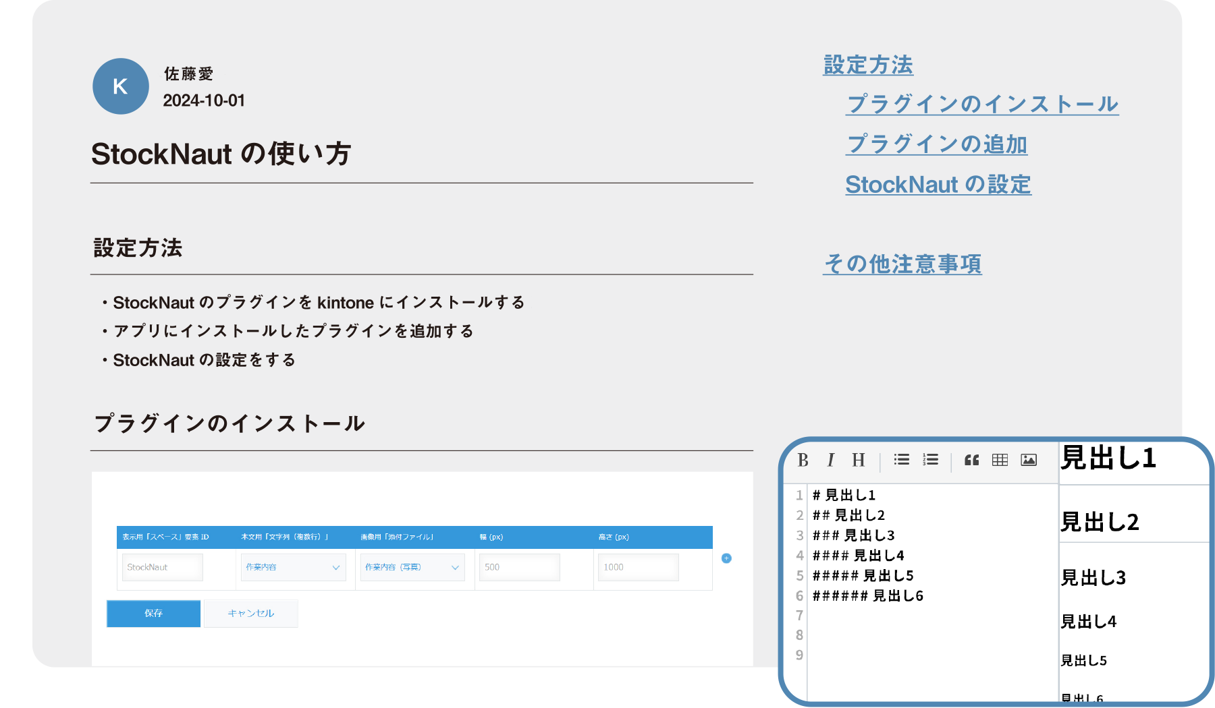
Task: Open the その他注意事項 link
Action: [902, 264]
